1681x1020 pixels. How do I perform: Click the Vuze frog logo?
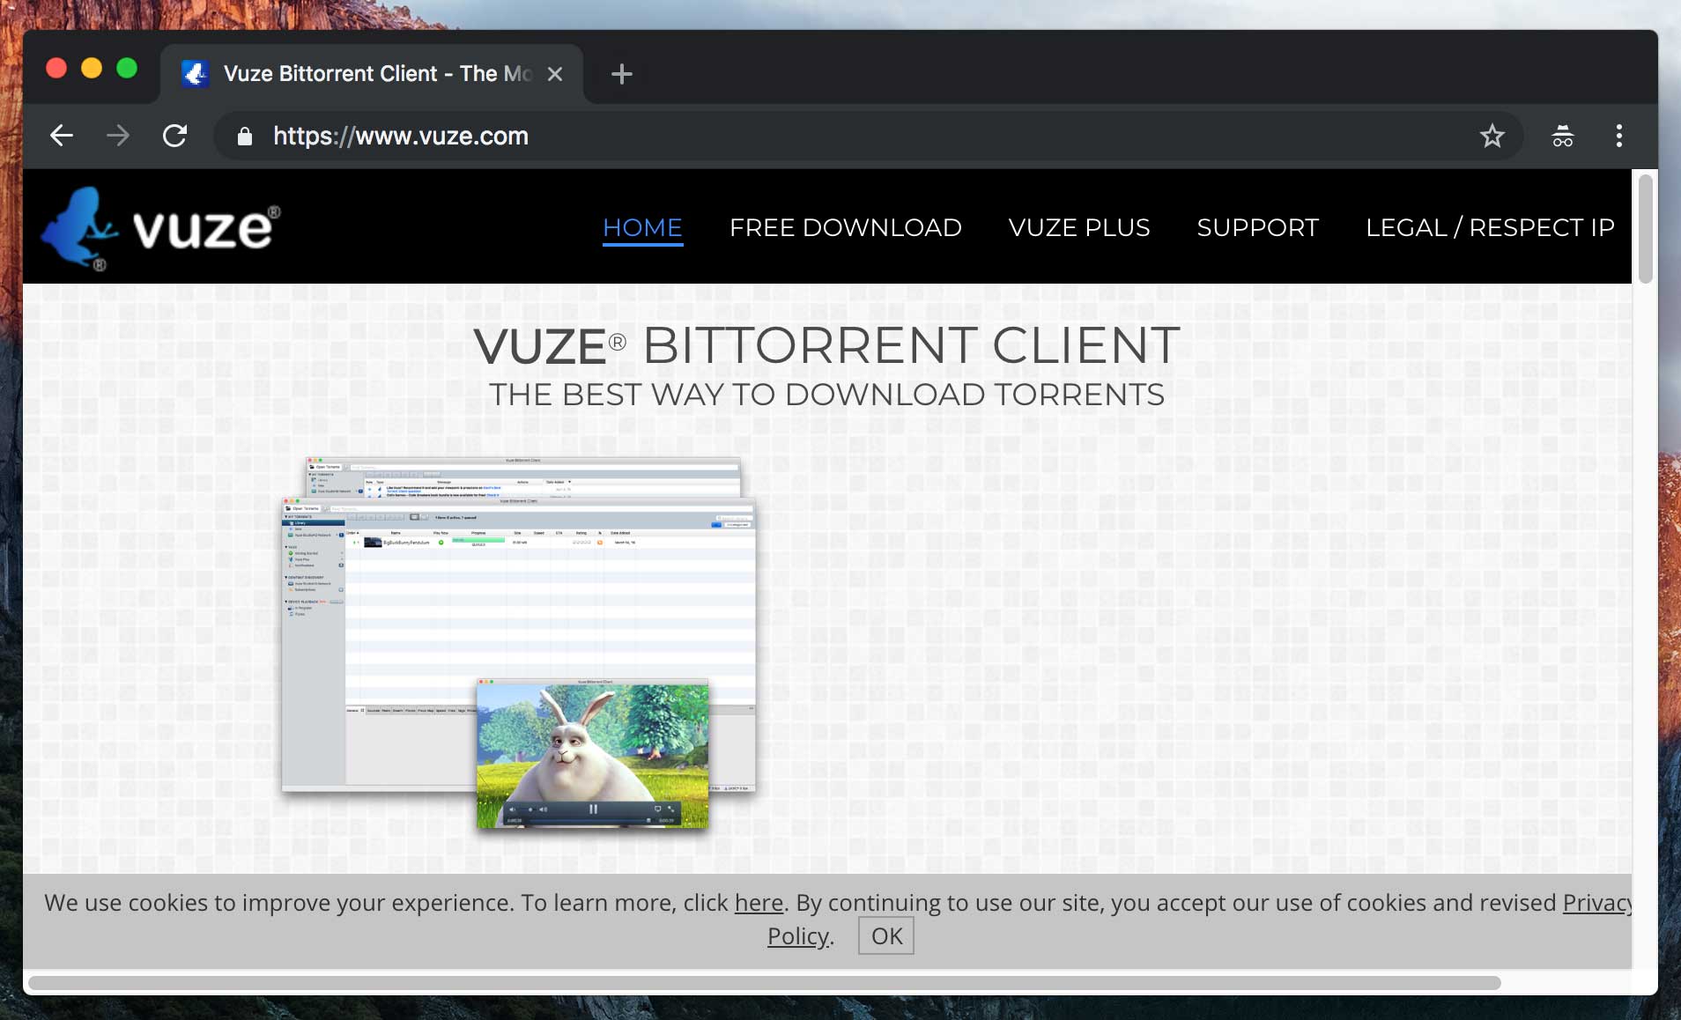pyautogui.click(x=160, y=227)
